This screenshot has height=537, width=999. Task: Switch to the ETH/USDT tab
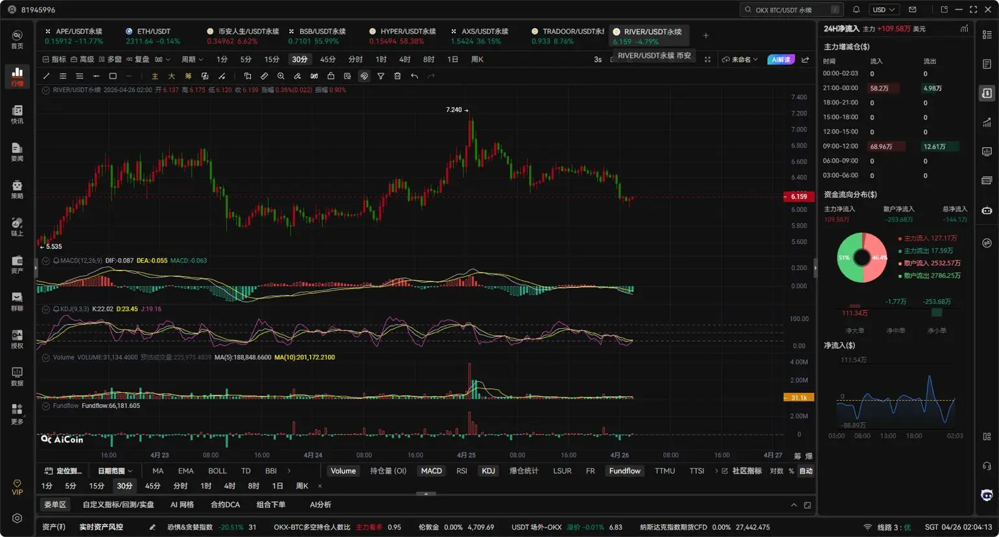coord(153,36)
